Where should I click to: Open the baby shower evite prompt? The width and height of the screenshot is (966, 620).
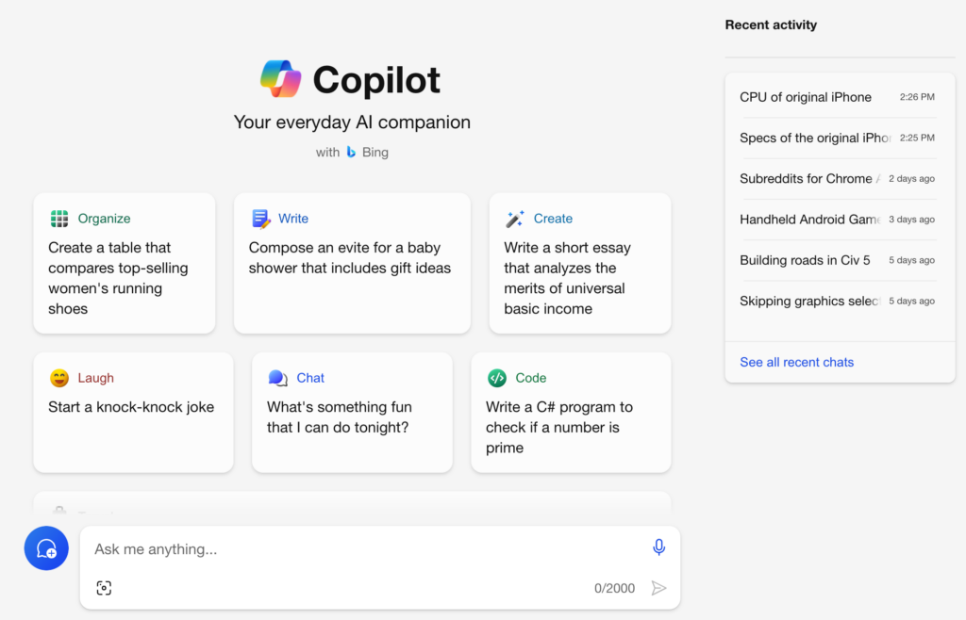pos(352,264)
